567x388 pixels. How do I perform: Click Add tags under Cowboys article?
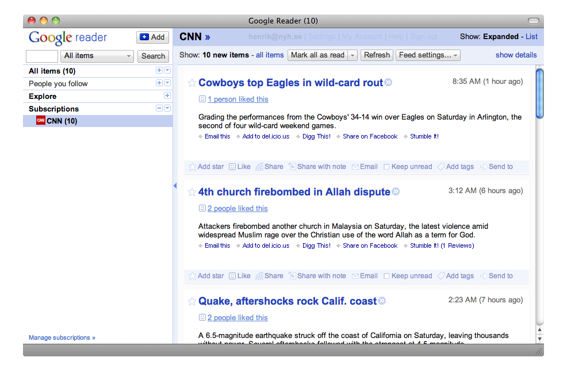pos(455,167)
